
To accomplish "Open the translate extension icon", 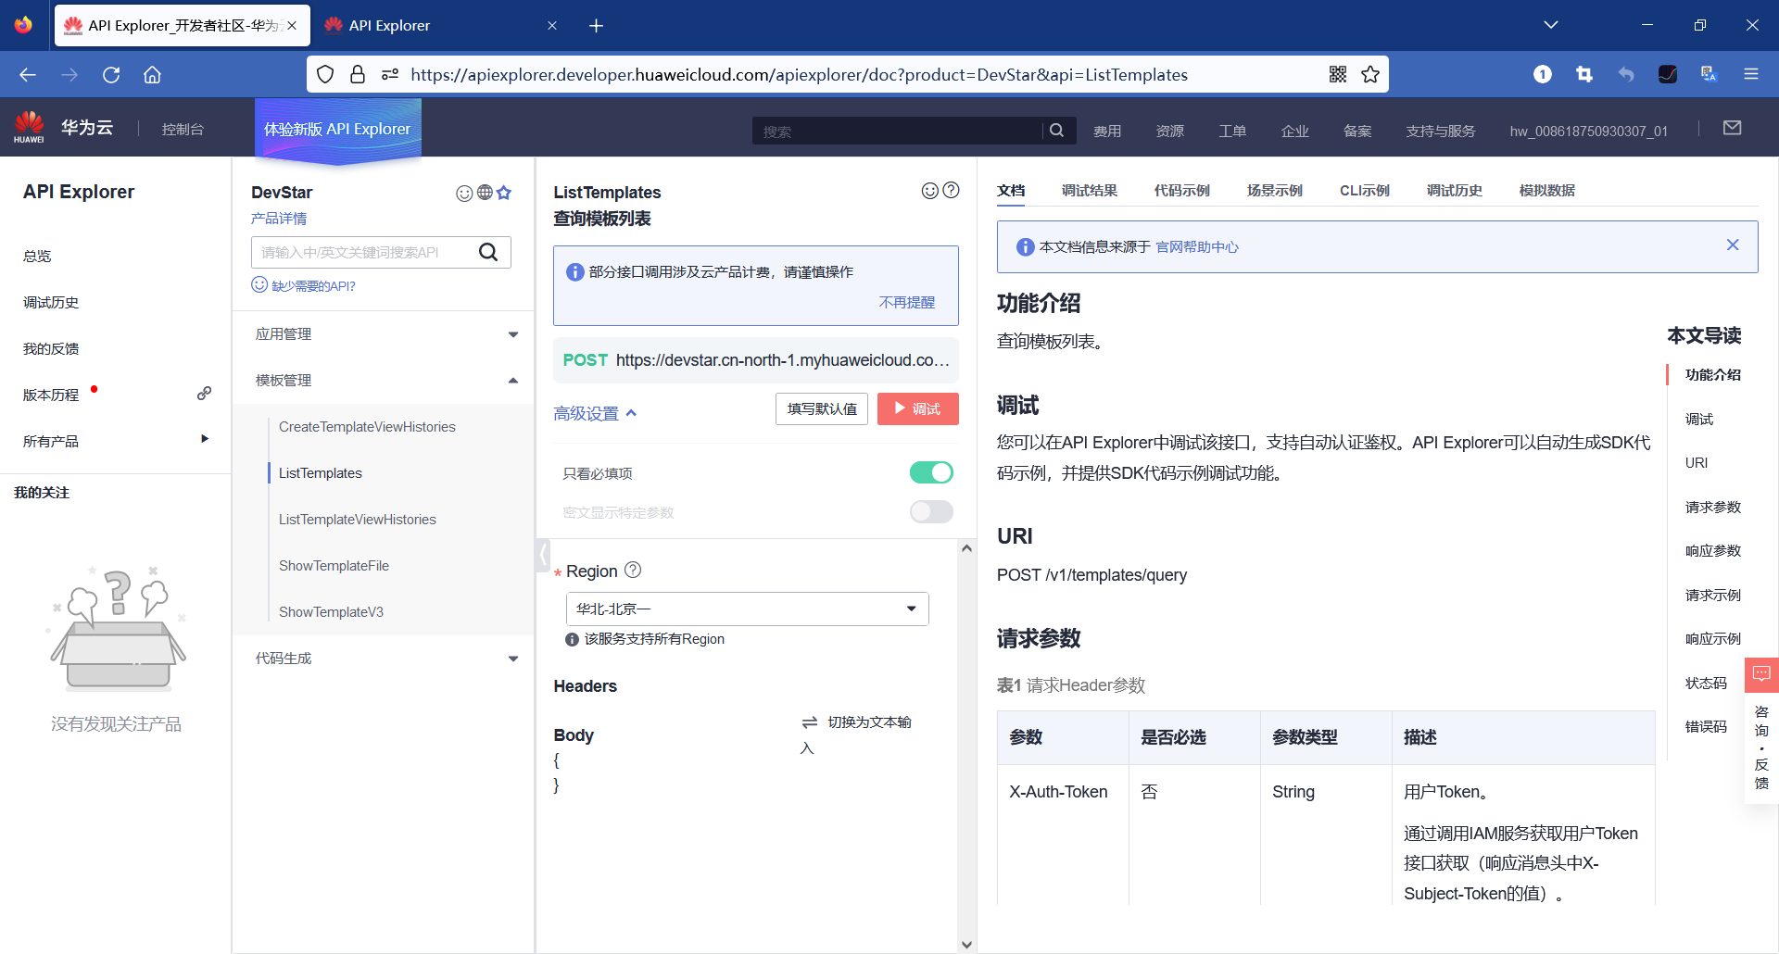I will pyautogui.click(x=1710, y=74).
